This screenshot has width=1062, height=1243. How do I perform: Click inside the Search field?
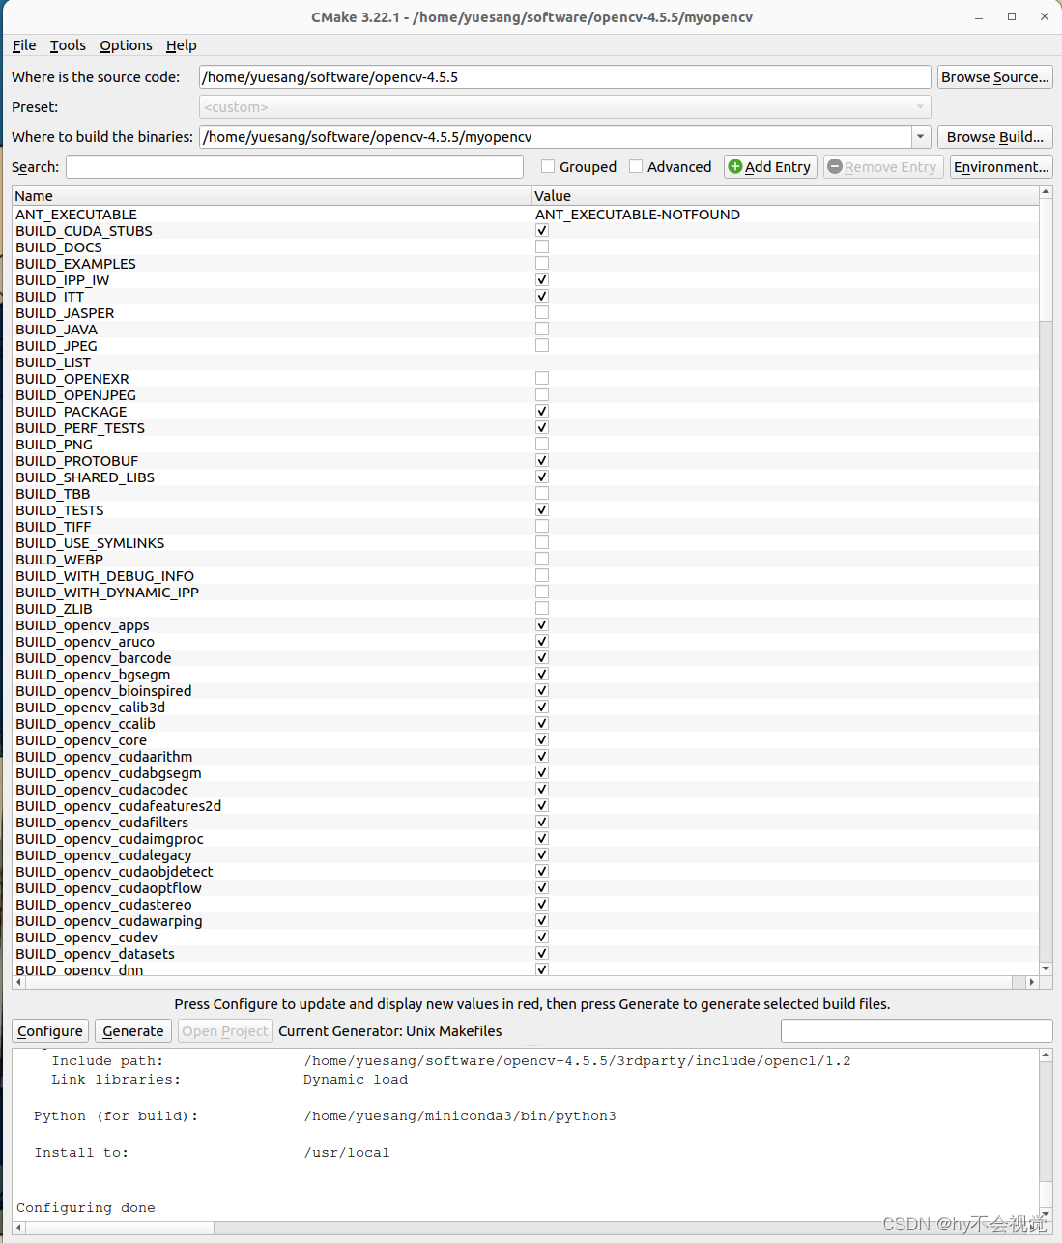pos(294,166)
